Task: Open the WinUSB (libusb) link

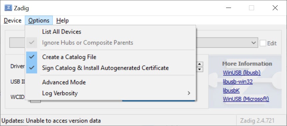Action: click(x=242, y=73)
